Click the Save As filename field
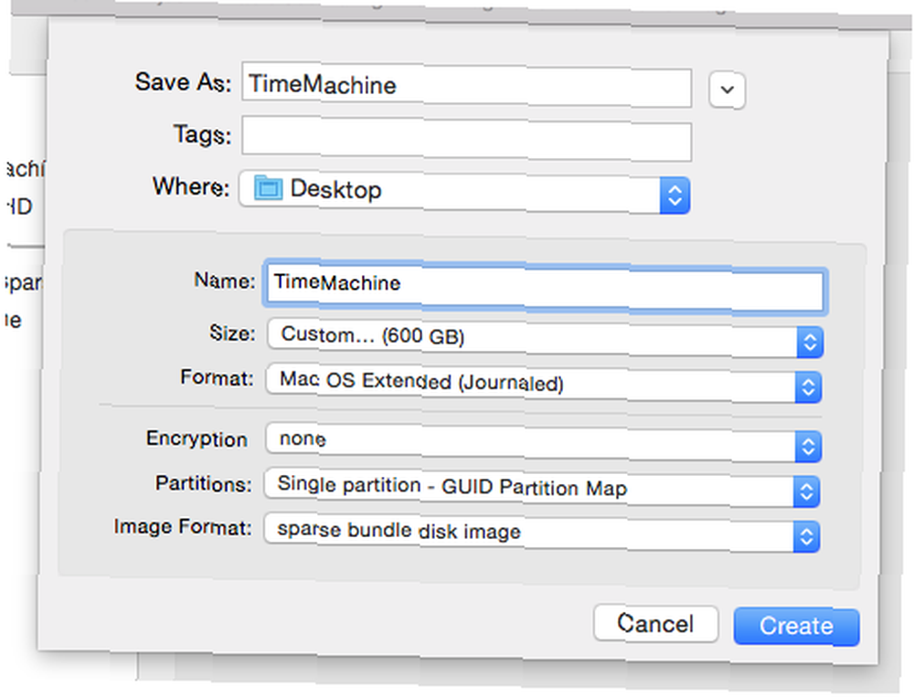This screenshot has height=697, width=914. [x=466, y=86]
